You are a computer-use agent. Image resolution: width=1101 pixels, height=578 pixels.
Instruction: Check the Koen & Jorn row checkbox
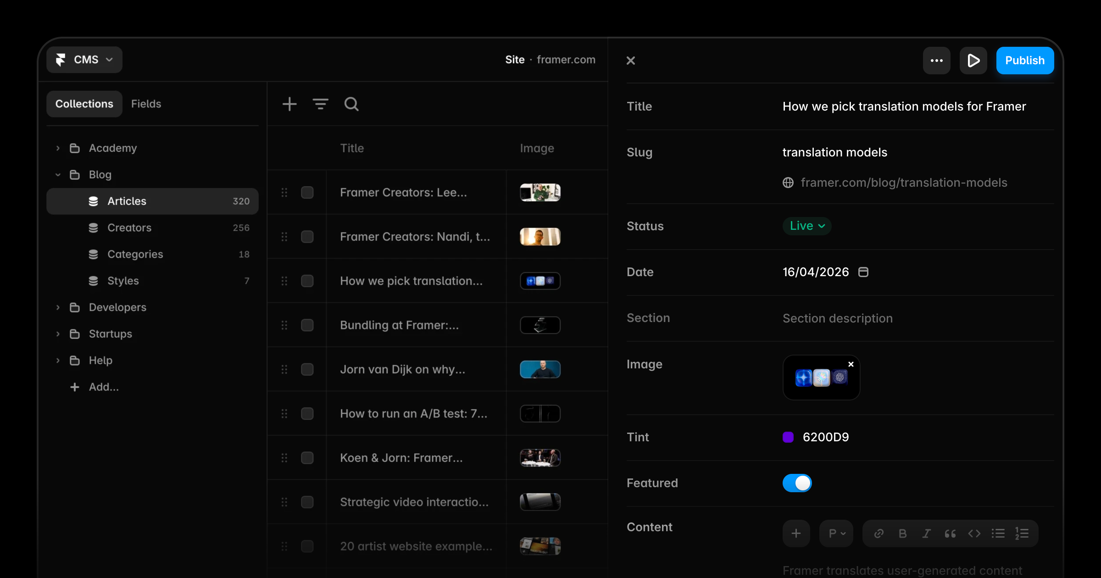pos(307,458)
